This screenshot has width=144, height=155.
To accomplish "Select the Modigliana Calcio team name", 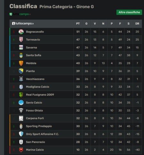I will tap(38, 87).
